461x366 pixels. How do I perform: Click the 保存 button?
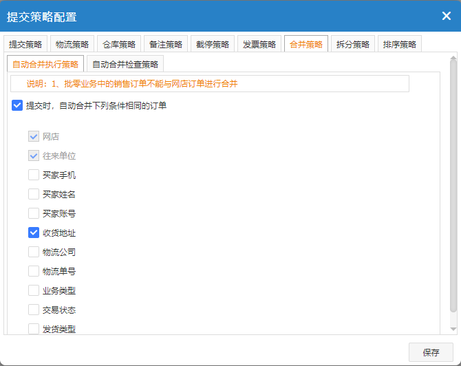[431, 352]
